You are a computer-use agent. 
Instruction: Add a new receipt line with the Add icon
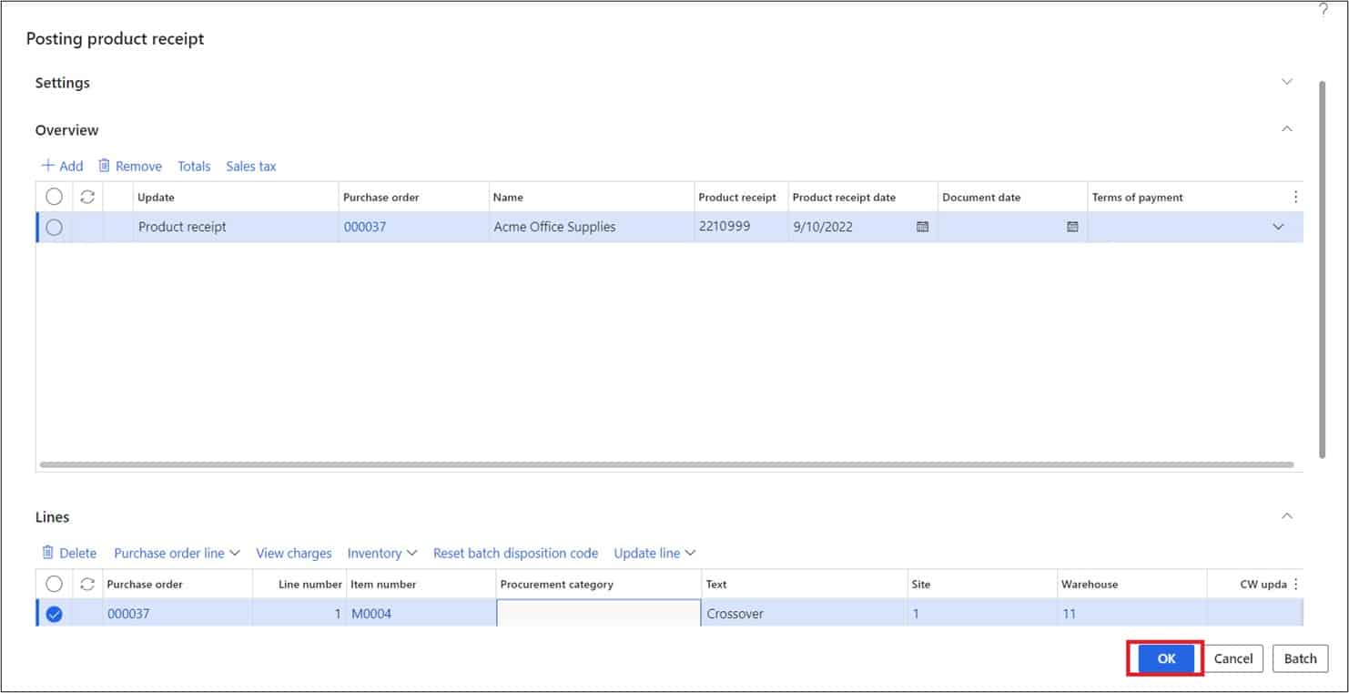click(x=61, y=166)
